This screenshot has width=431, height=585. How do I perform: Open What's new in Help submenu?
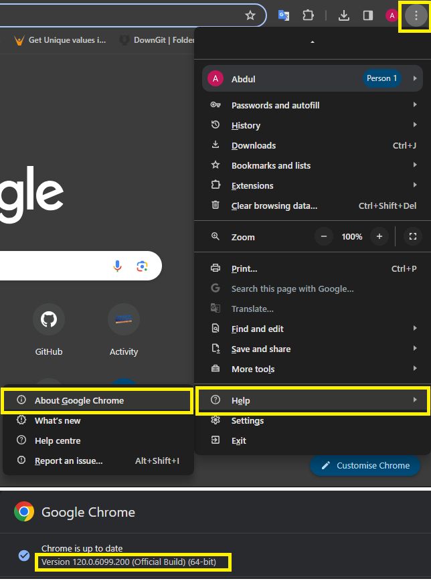pos(97,420)
